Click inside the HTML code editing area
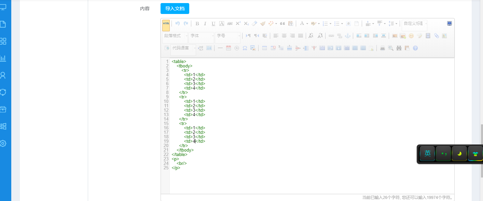Image resolution: width=483 pixels, height=201 pixels. coord(307,129)
